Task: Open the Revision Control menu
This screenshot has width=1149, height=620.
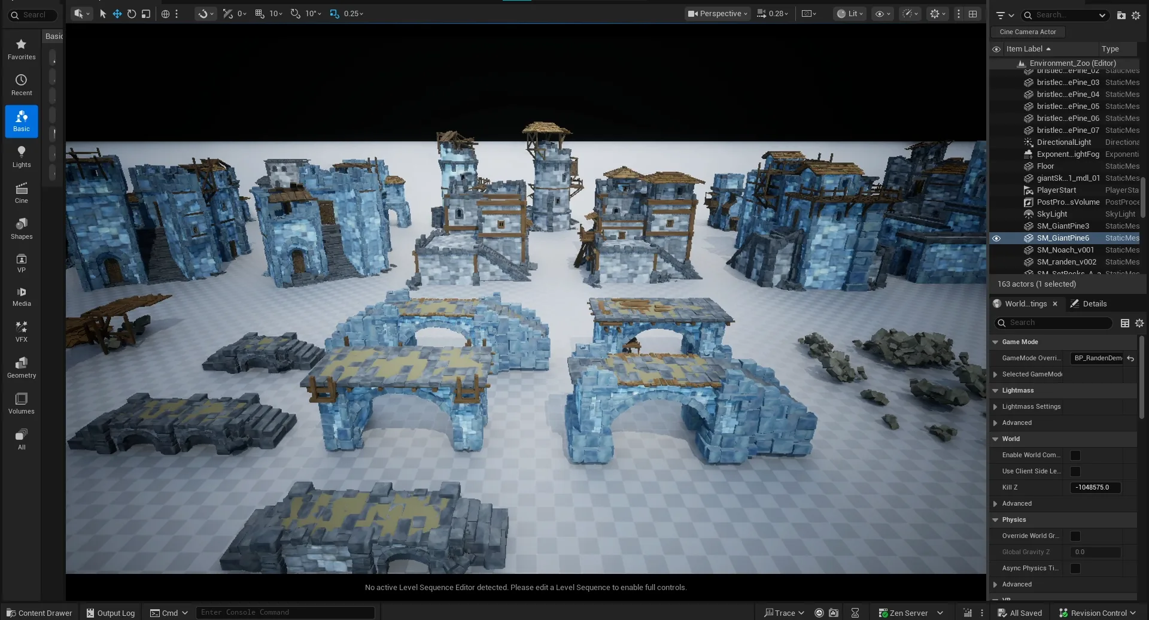Action: tap(1097, 613)
